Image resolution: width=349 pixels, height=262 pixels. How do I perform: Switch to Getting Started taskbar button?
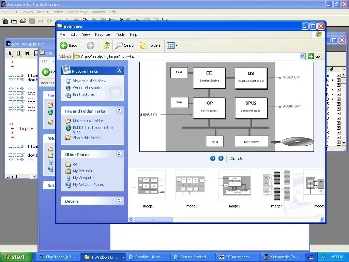[x=193, y=257]
